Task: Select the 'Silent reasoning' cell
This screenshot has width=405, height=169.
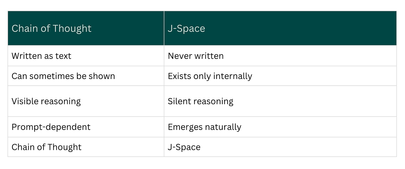Action: (280, 101)
